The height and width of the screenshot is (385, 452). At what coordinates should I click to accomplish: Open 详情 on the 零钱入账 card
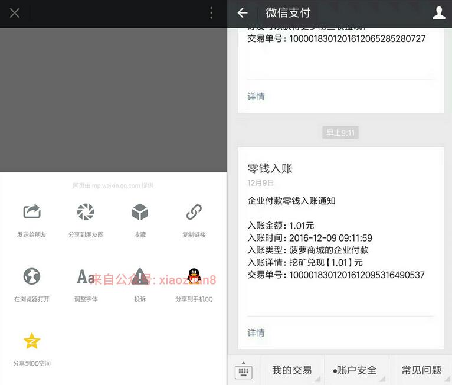point(256,332)
